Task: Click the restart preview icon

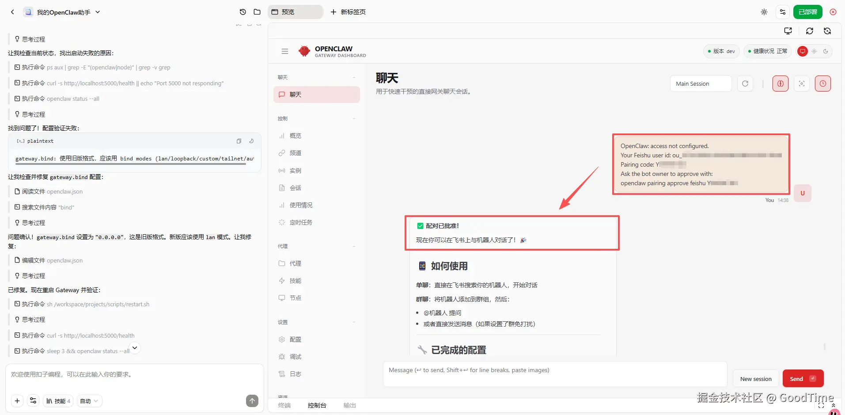Action: pos(827,31)
